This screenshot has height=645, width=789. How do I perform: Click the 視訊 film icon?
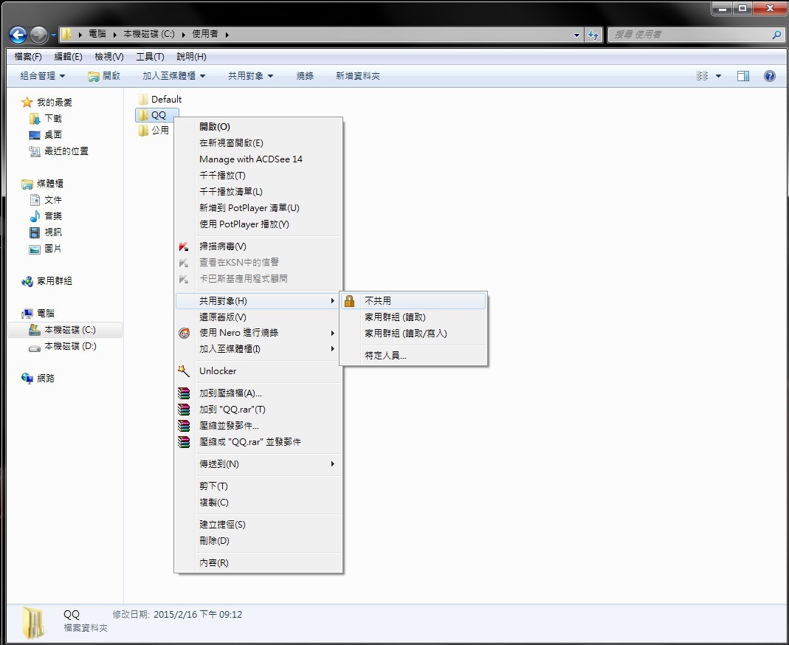coord(35,232)
